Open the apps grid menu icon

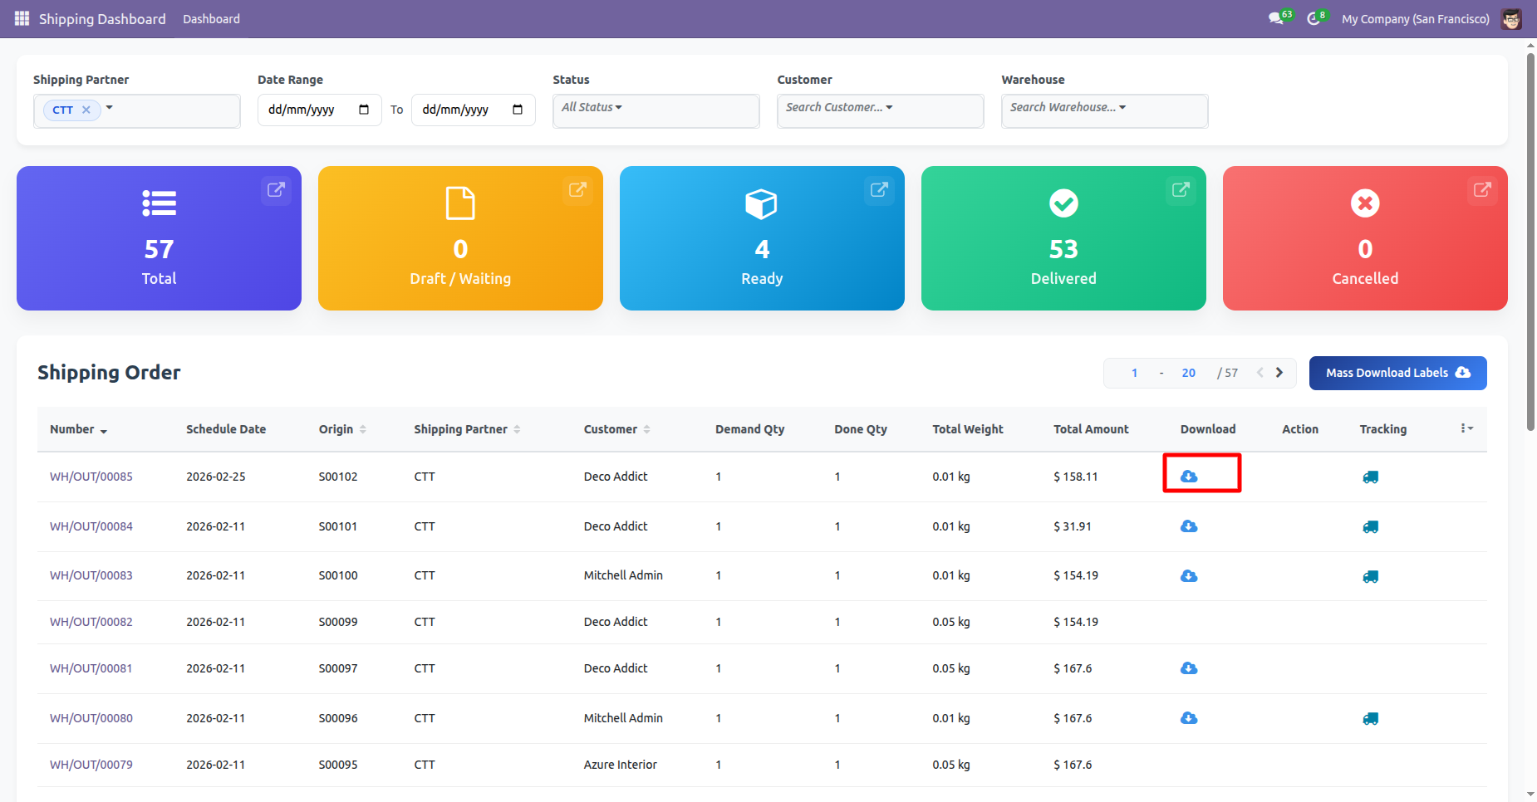tap(22, 18)
